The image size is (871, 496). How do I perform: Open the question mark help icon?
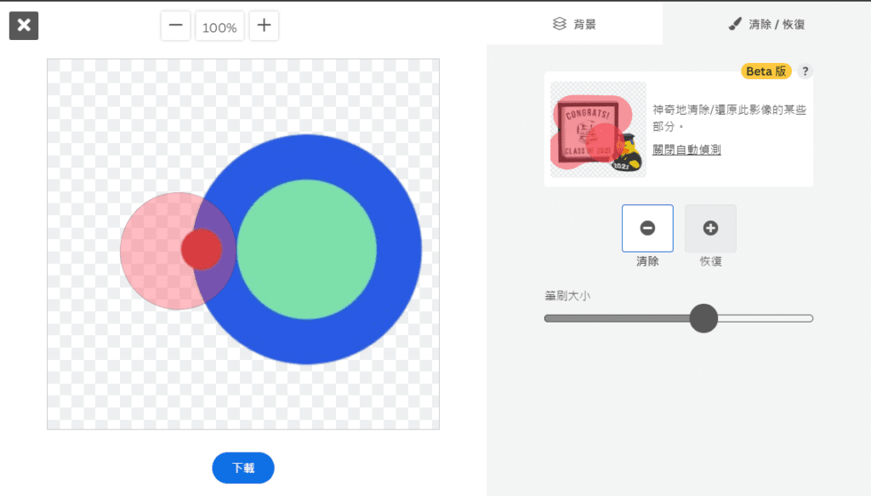pos(805,71)
